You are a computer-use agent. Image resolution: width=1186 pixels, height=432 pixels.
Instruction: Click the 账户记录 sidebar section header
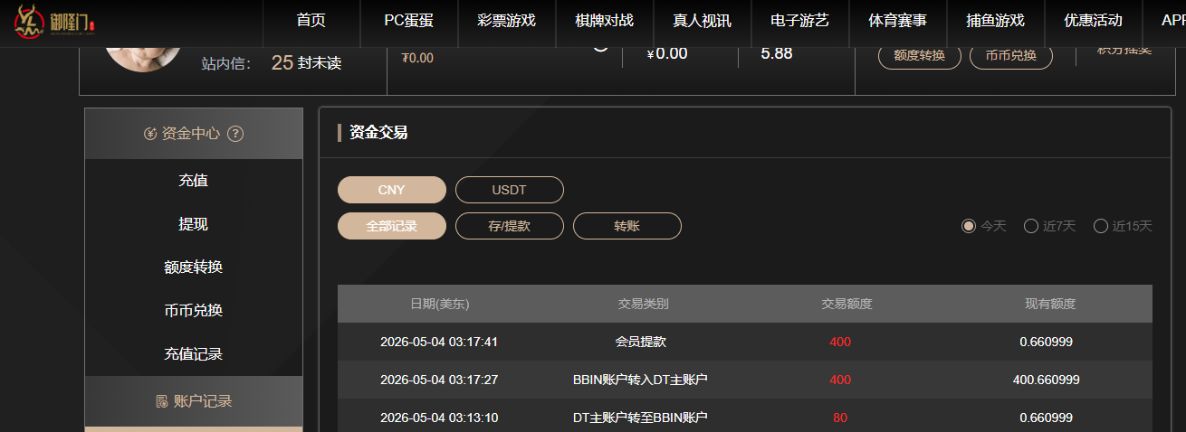(x=194, y=401)
